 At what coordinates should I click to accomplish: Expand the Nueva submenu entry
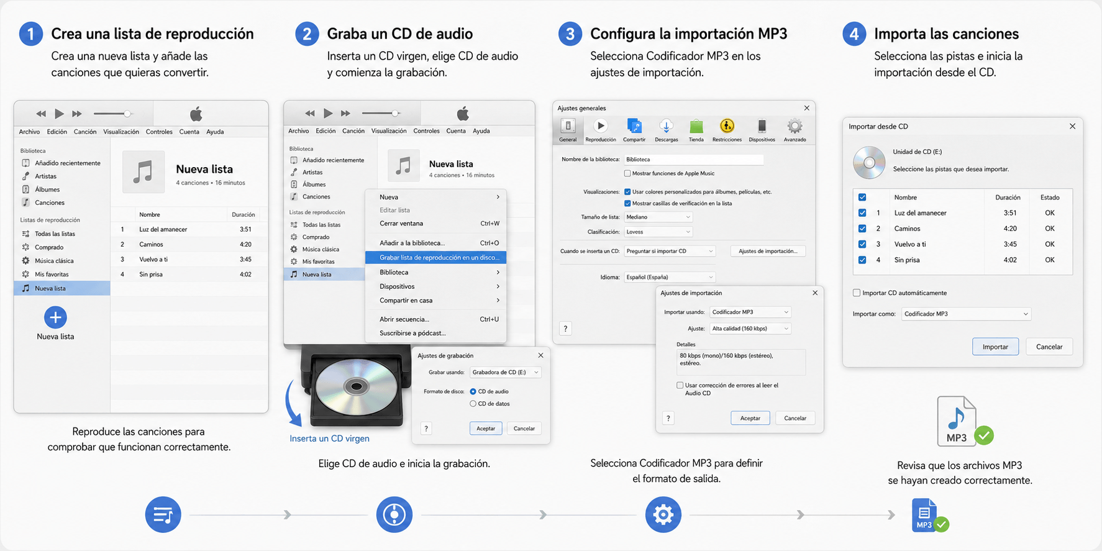pyautogui.click(x=436, y=197)
